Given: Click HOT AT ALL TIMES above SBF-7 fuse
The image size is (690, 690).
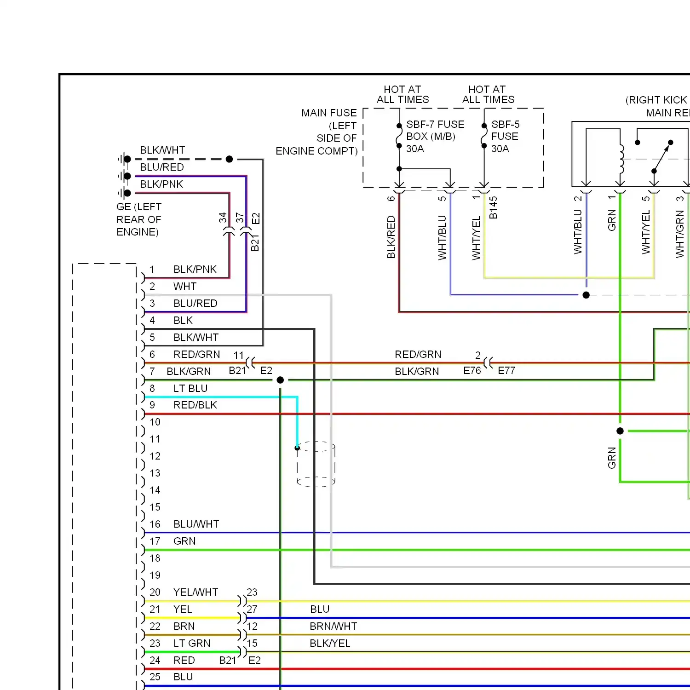Looking at the screenshot, I should pos(402,95).
